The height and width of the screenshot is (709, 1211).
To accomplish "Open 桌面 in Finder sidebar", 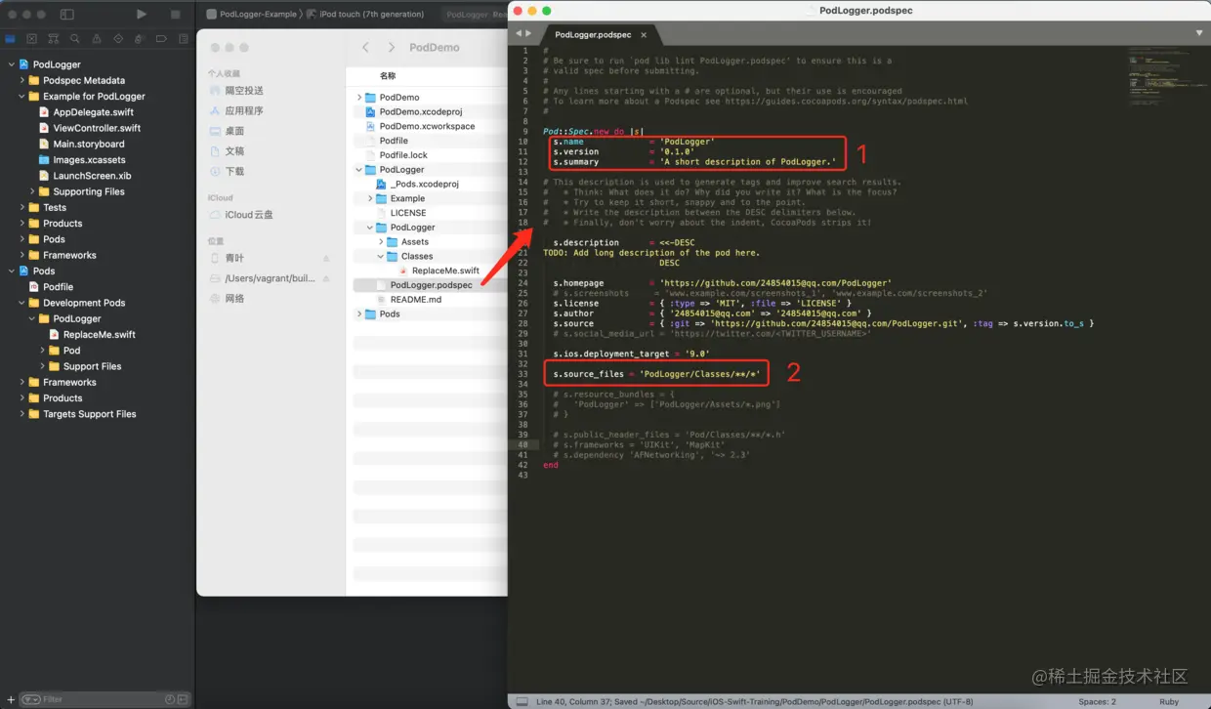I will tap(229, 131).
